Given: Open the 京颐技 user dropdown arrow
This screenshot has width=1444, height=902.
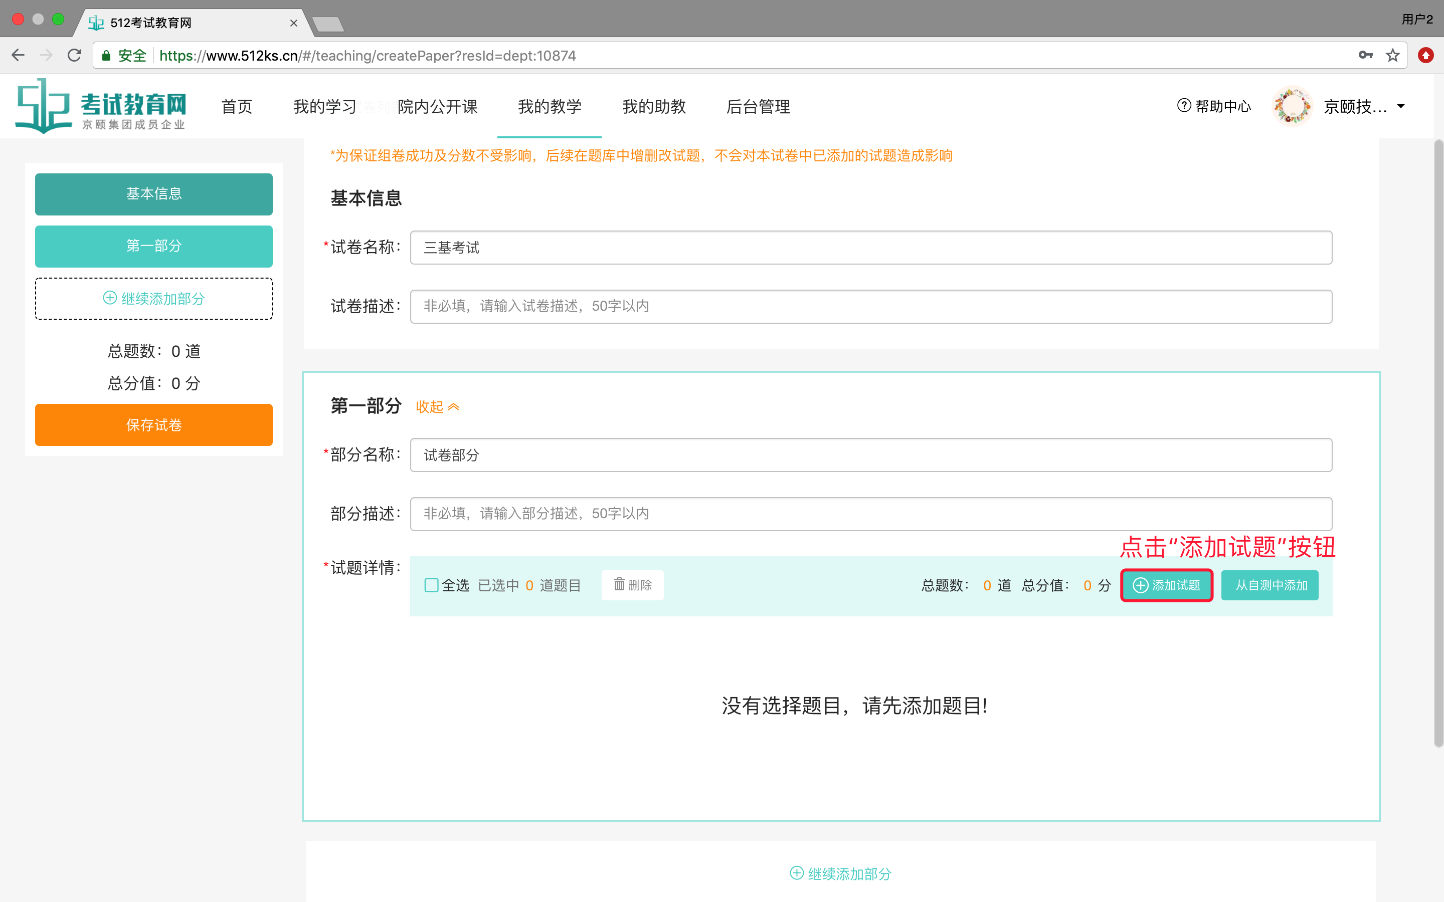Looking at the screenshot, I should 1401,106.
